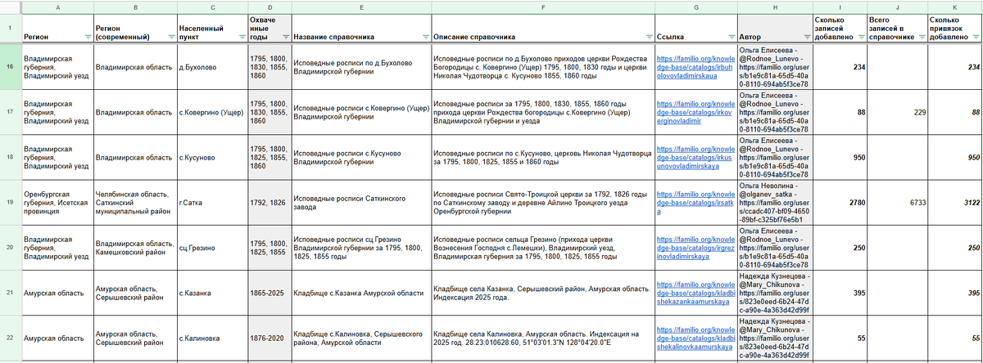Select column H header
The height and width of the screenshot is (363, 983).
(x=775, y=6)
